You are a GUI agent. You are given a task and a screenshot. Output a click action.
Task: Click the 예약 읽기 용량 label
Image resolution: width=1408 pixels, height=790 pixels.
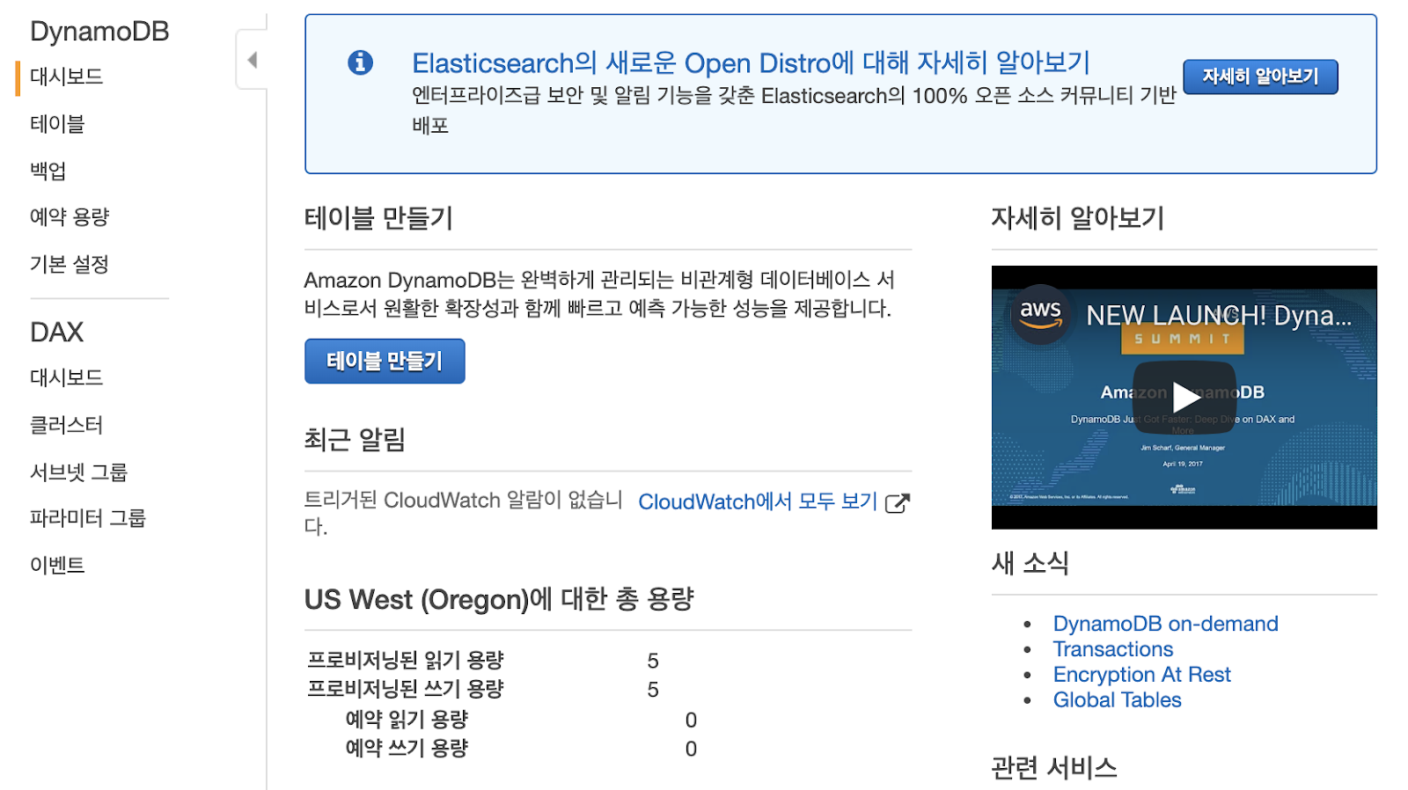tap(407, 719)
